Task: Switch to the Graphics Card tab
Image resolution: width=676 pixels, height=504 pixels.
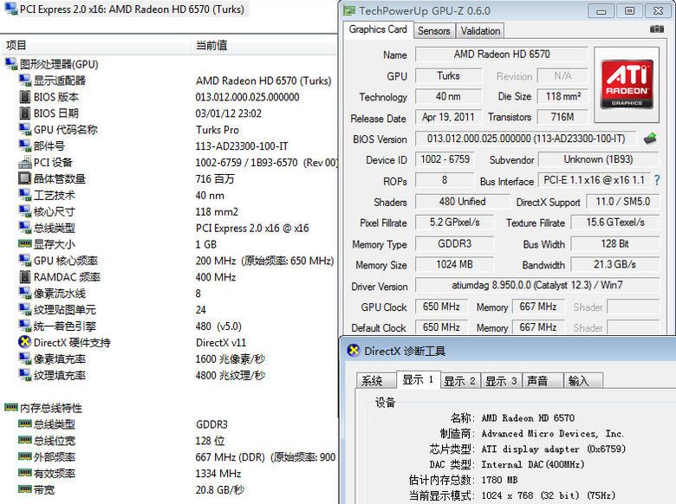Action: pyautogui.click(x=378, y=29)
